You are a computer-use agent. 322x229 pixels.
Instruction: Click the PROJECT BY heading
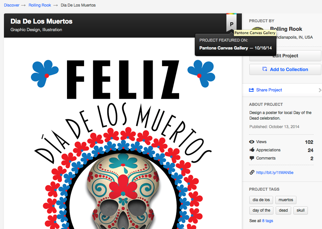click(262, 21)
